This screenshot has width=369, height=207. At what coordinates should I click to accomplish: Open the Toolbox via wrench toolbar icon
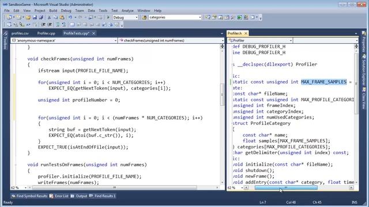point(233,17)
